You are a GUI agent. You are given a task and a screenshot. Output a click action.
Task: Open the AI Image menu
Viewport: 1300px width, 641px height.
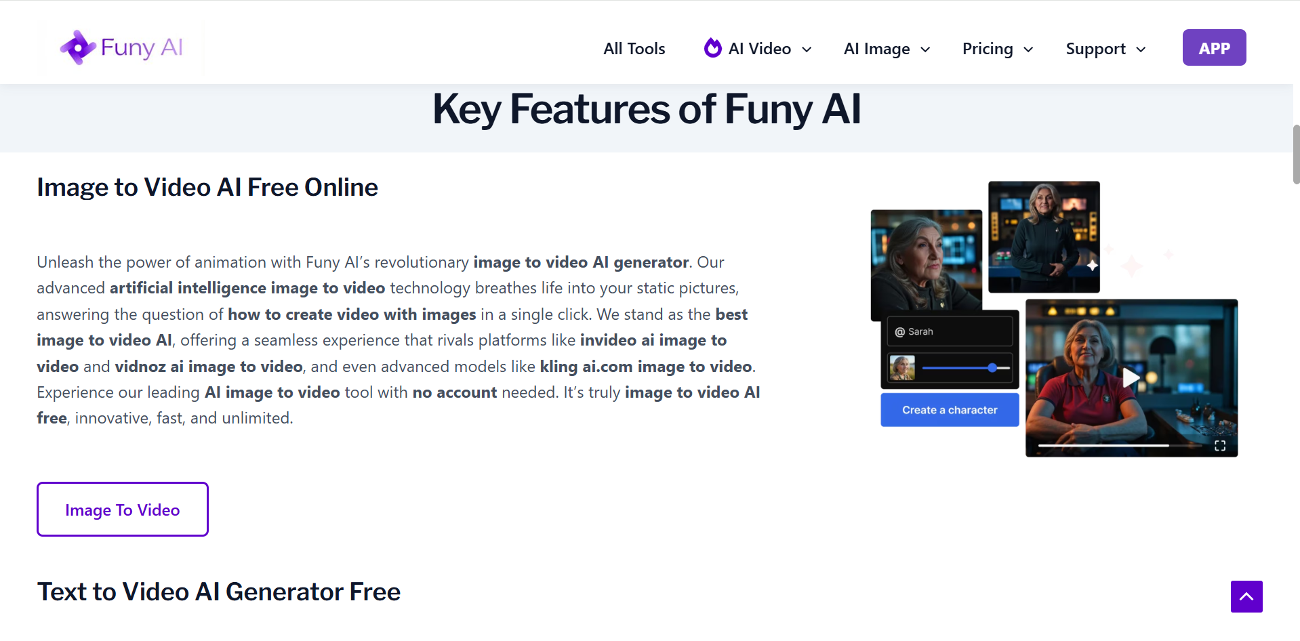(x=887, y=49)
